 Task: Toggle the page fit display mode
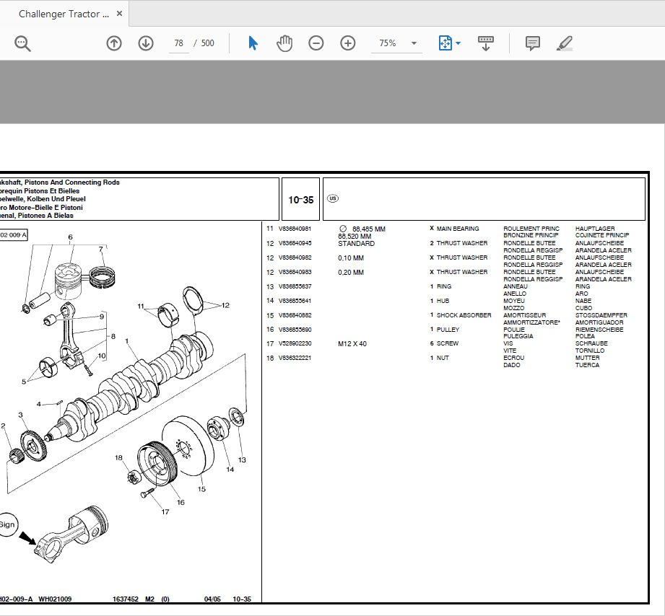[x=445, y=43]
